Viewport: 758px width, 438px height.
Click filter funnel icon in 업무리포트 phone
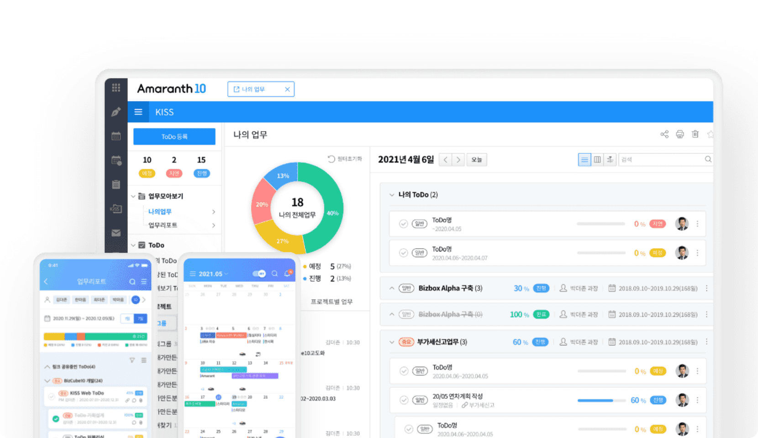[x=132, y=360]
